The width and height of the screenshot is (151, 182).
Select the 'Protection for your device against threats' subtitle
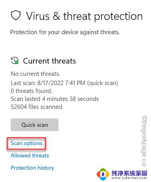(65, 32)
